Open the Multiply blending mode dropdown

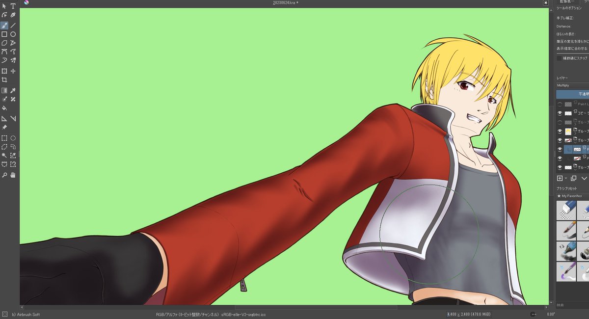tap(572, 85)
